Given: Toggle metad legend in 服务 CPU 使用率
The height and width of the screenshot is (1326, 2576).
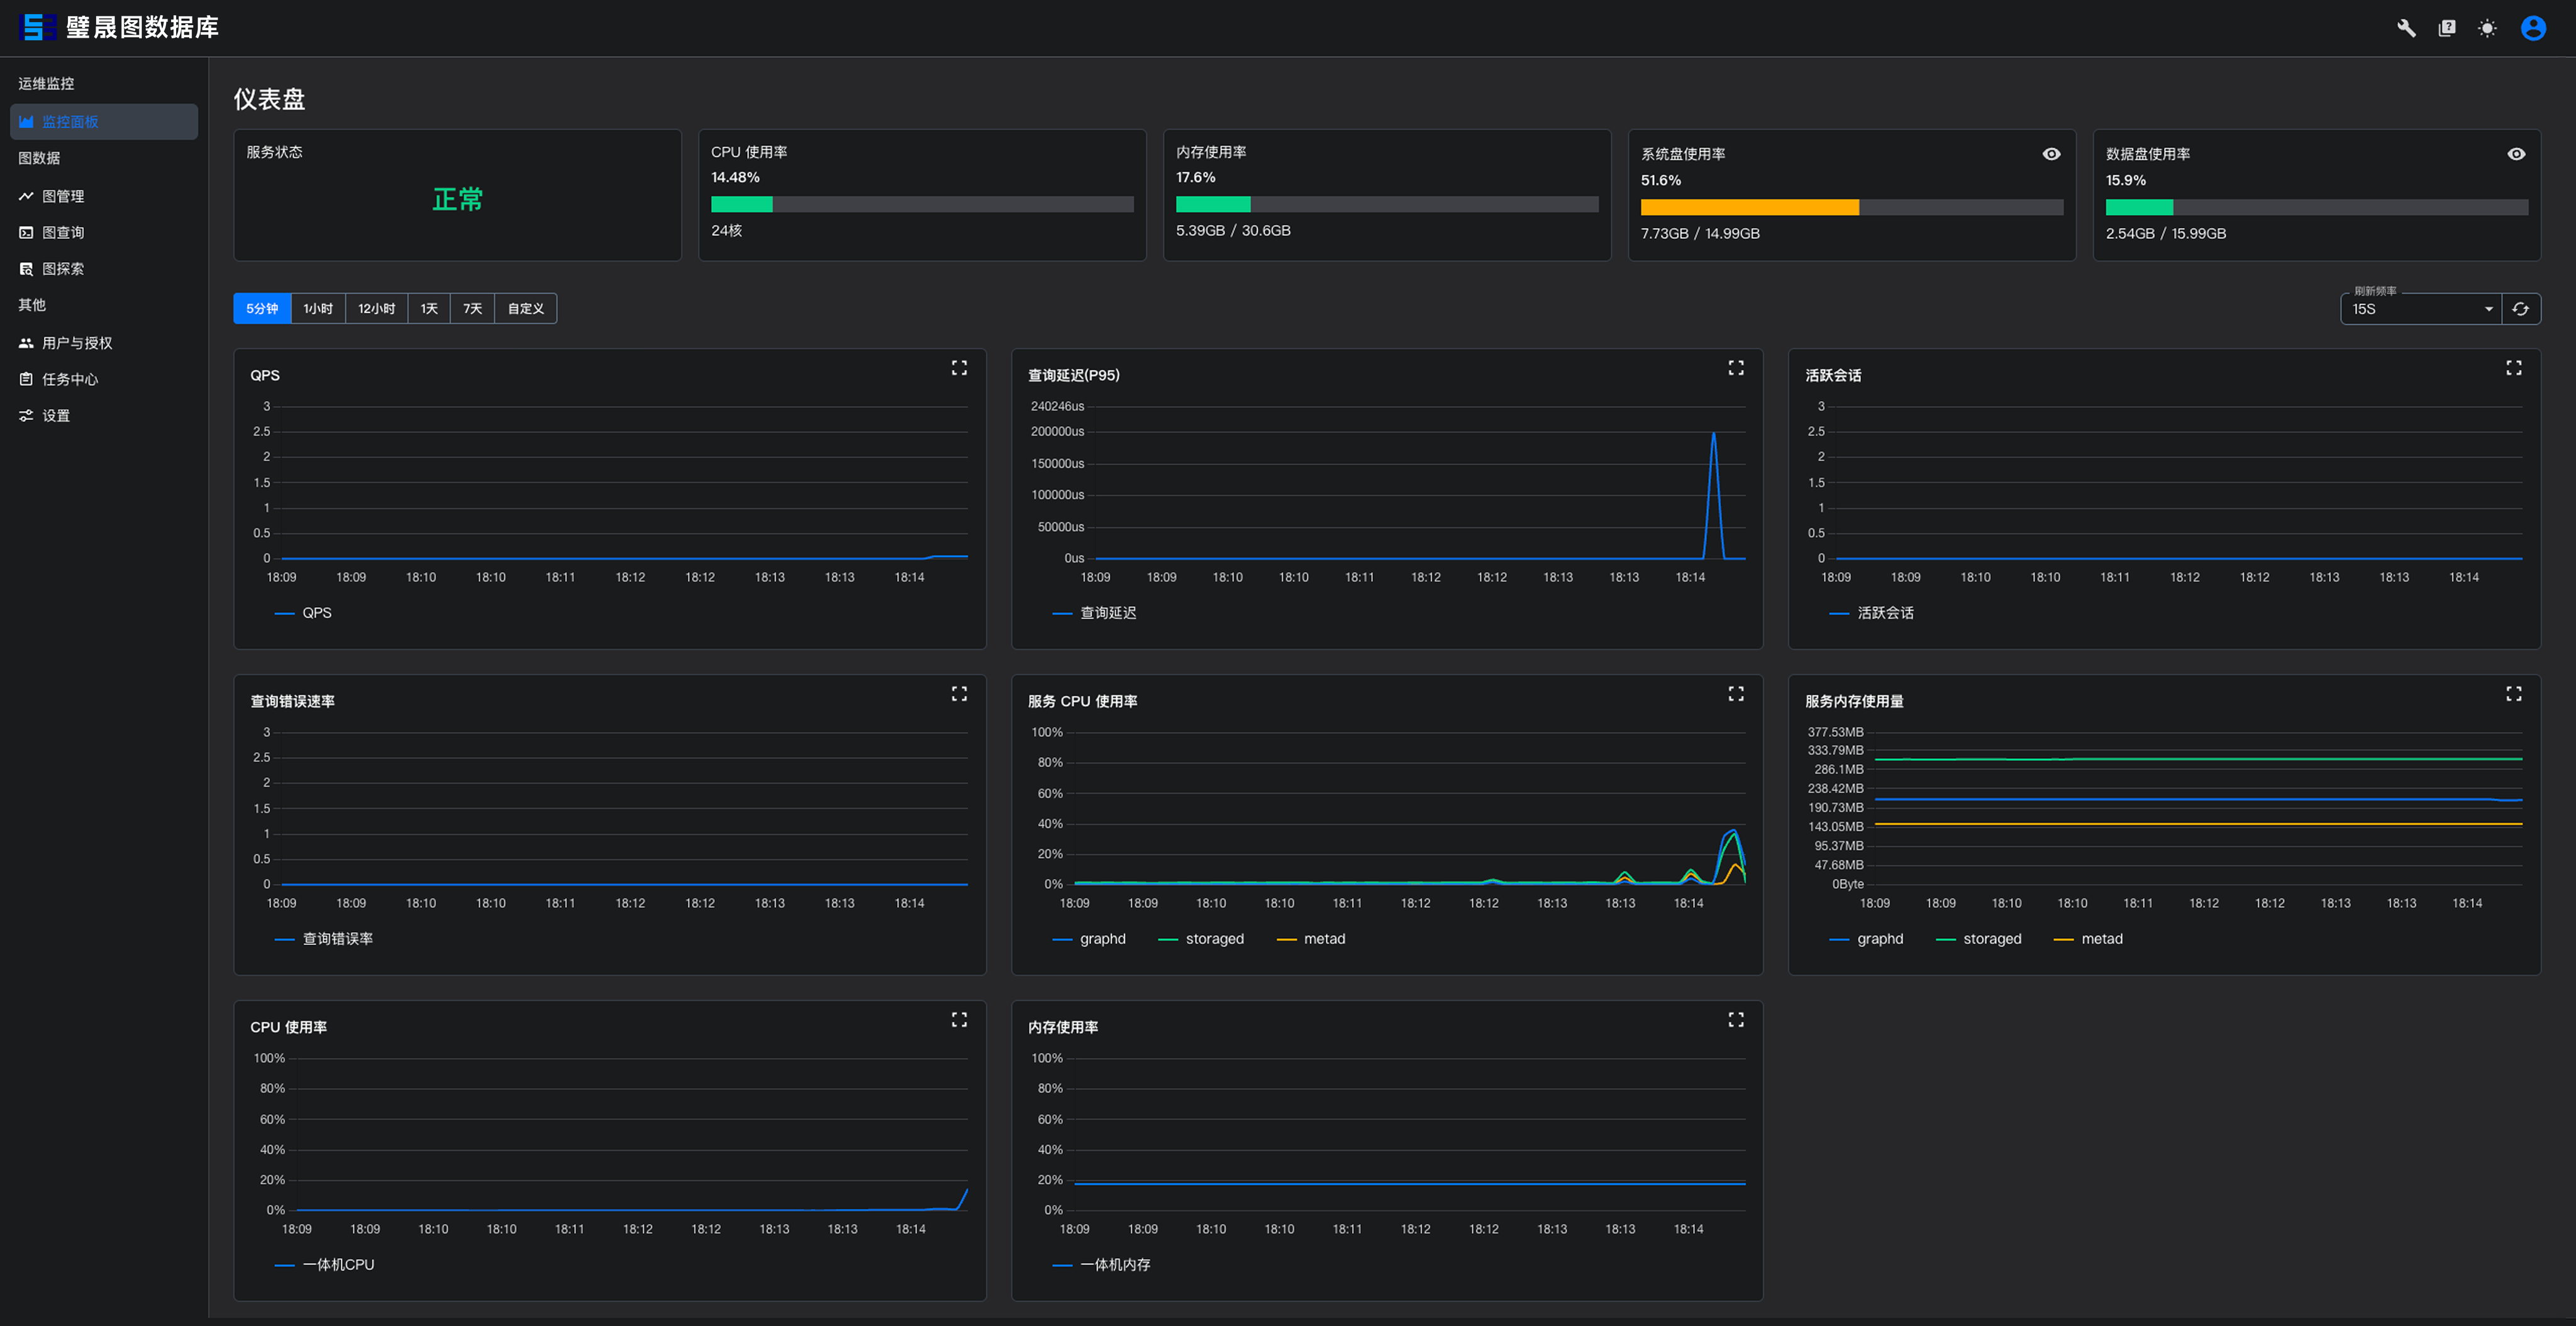Looking at the screenshot, I should coord(1311,939).
